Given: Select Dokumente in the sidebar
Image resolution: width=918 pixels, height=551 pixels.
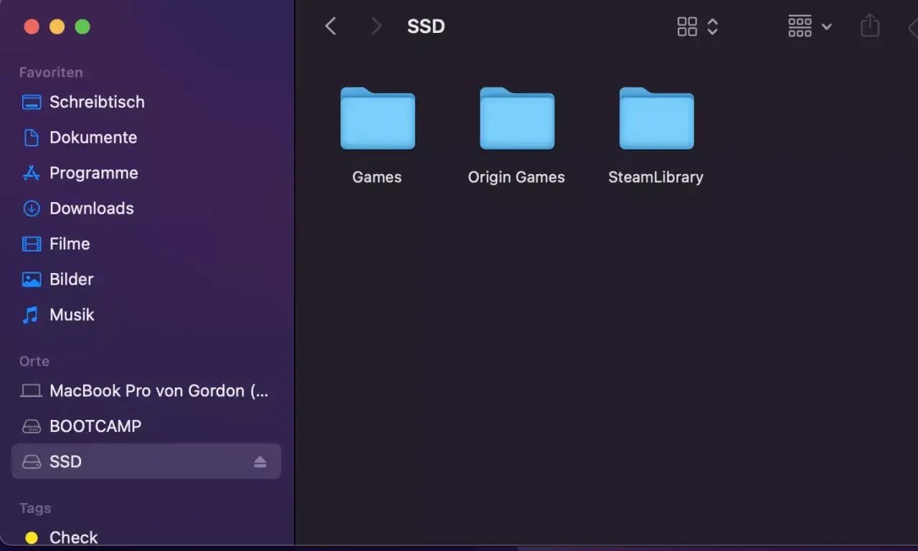Looking at the screenshot, I should coord(146,137).
